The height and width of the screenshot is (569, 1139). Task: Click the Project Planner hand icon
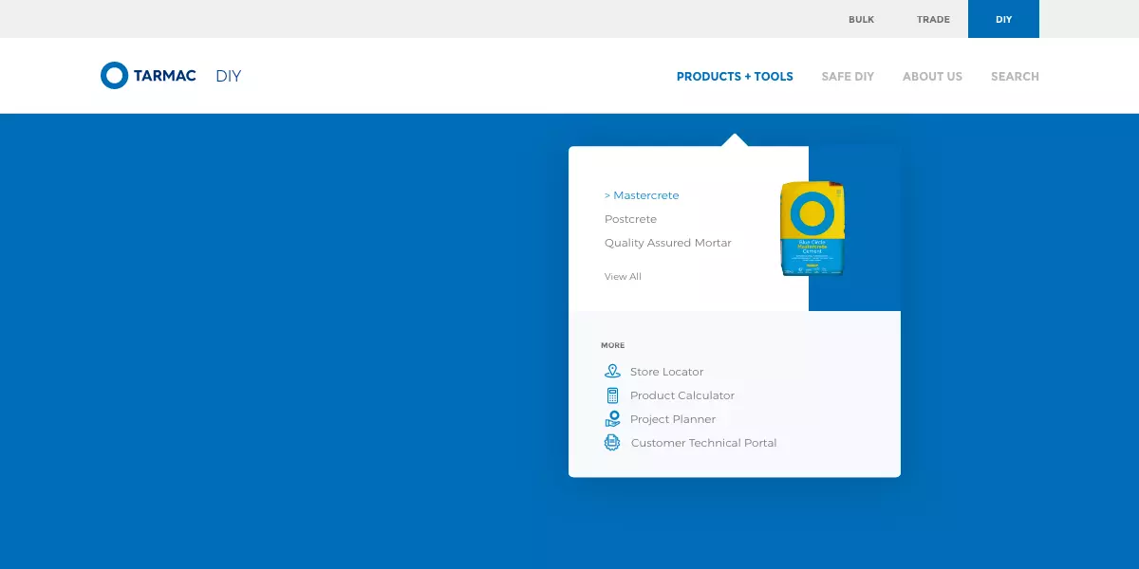612,419
